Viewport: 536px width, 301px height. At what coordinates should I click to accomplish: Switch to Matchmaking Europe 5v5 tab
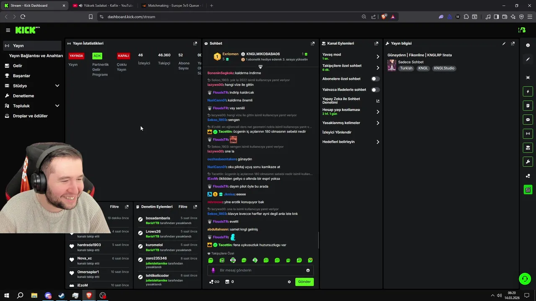click(x=172, y=5)
